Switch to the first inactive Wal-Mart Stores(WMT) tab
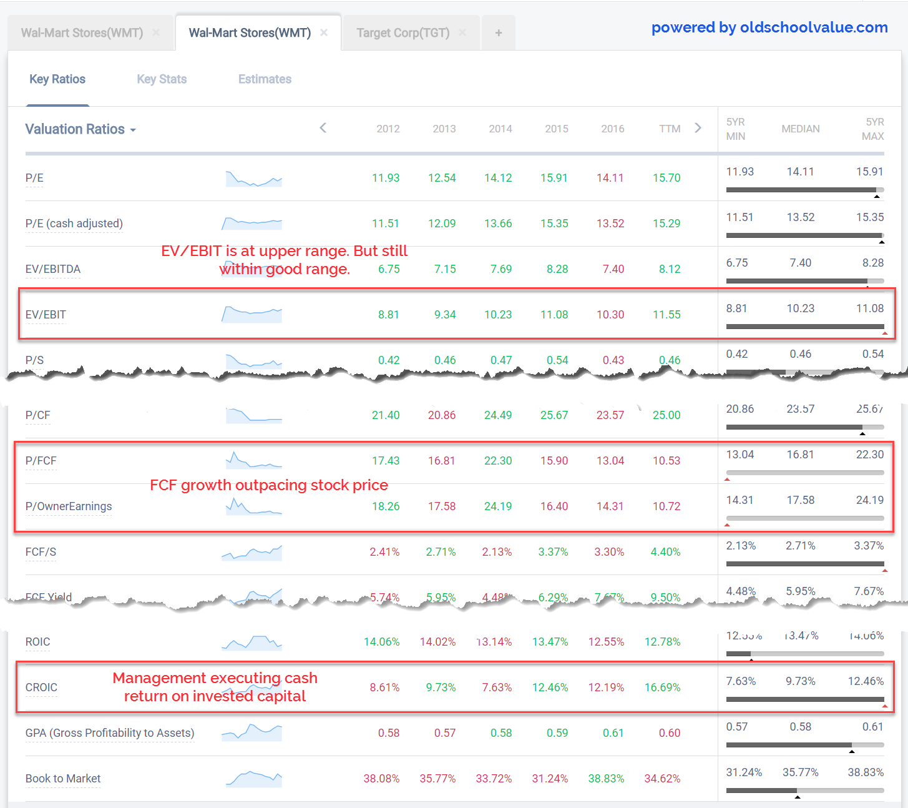 point(82,32)
